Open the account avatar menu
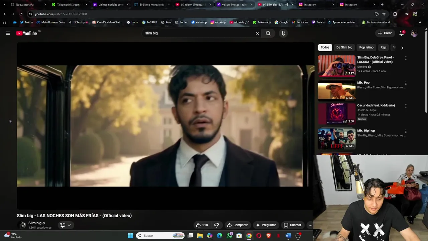This screenshot has height=241, width=428. coord(414,33)
